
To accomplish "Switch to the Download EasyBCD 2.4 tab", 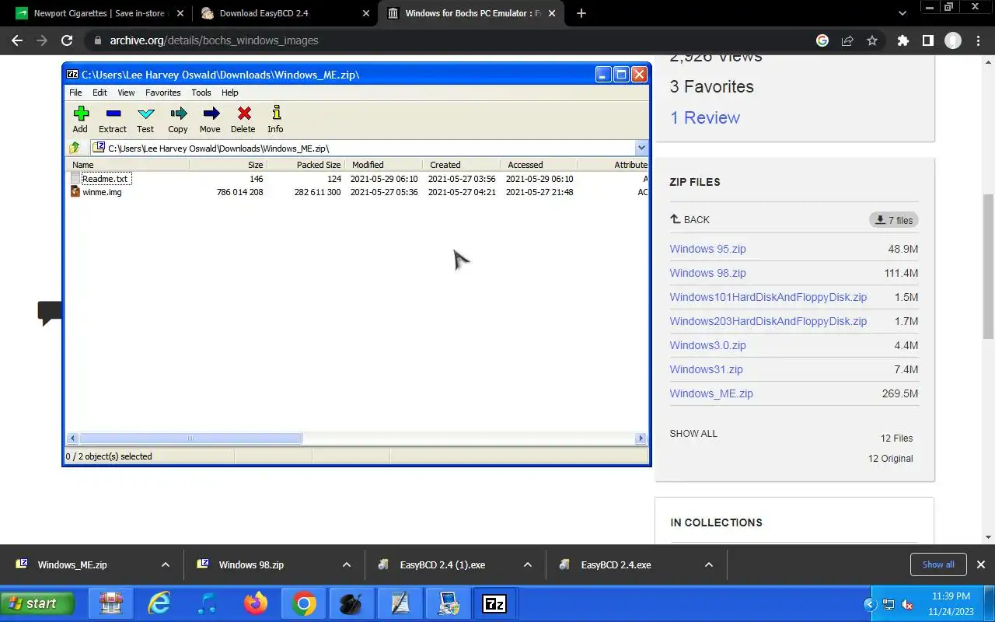I will click(x=284, y=13).
